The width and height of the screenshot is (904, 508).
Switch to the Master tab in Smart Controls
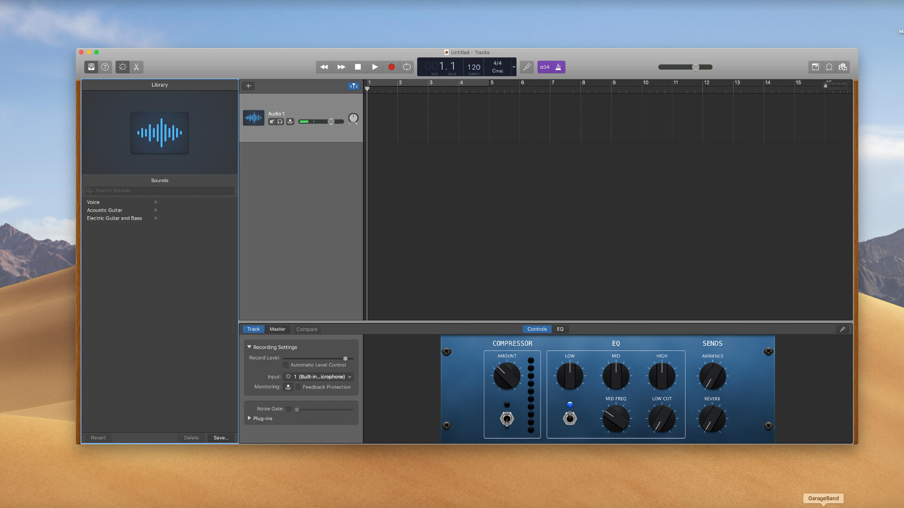point(276,329)
